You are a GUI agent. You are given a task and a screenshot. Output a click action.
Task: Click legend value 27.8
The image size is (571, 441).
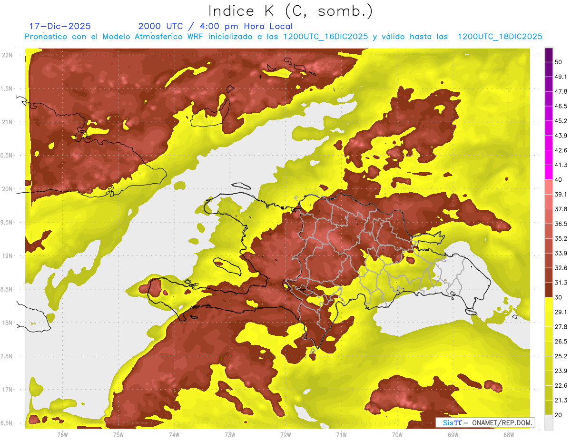[x=561, y=327]
